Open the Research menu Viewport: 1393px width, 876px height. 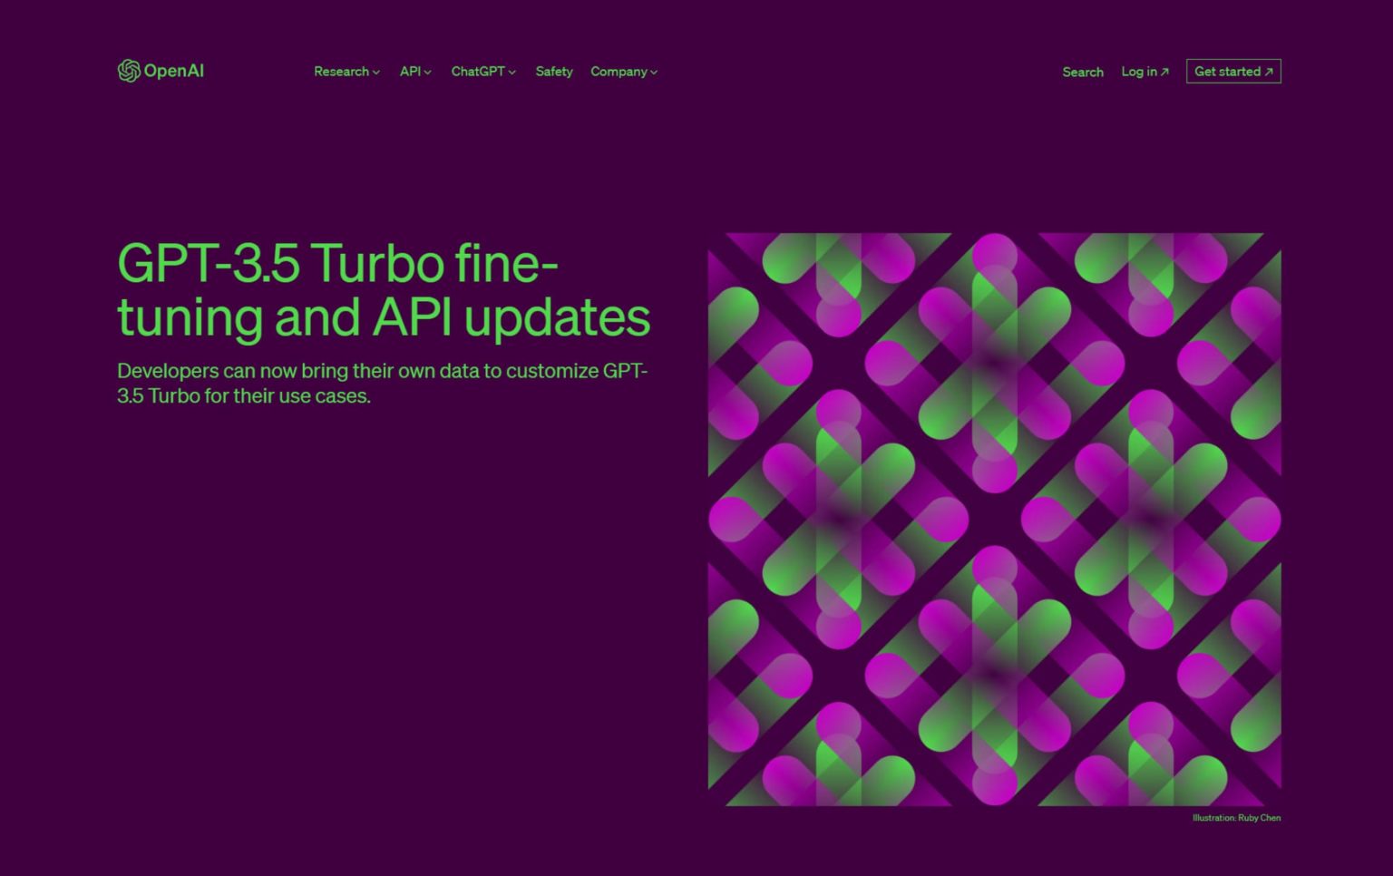[x=341, y=72]
